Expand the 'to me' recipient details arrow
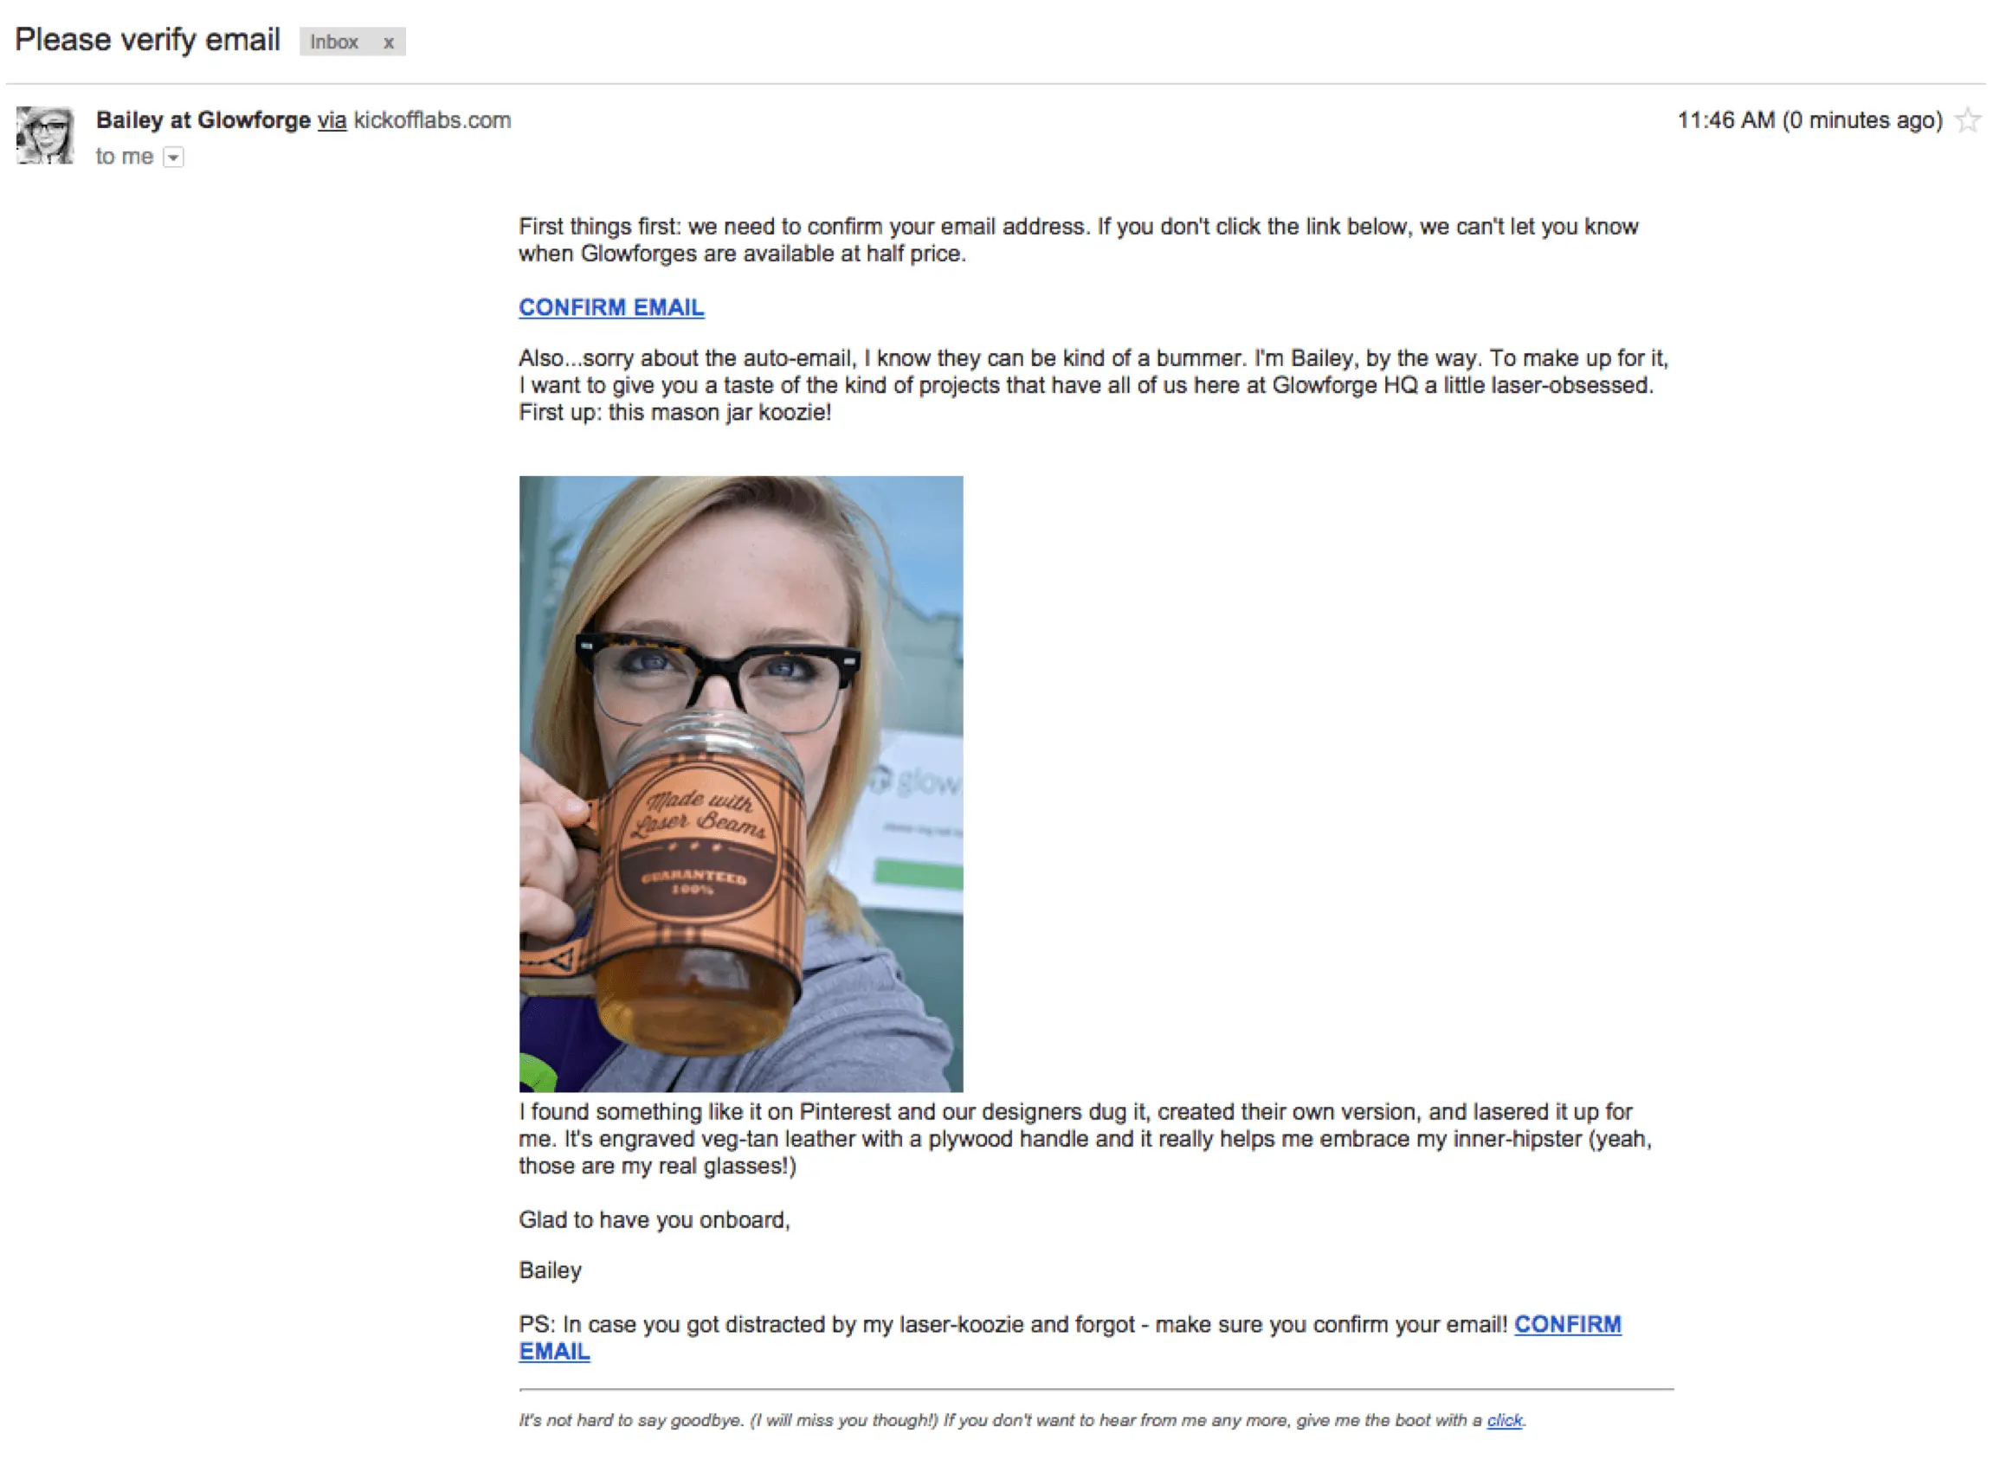 pos(174,158)
